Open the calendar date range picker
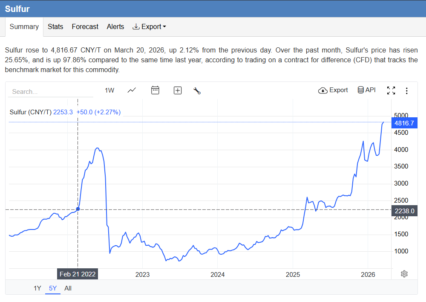The width and height of the screenshot is (426, 302). pos(155,90)
